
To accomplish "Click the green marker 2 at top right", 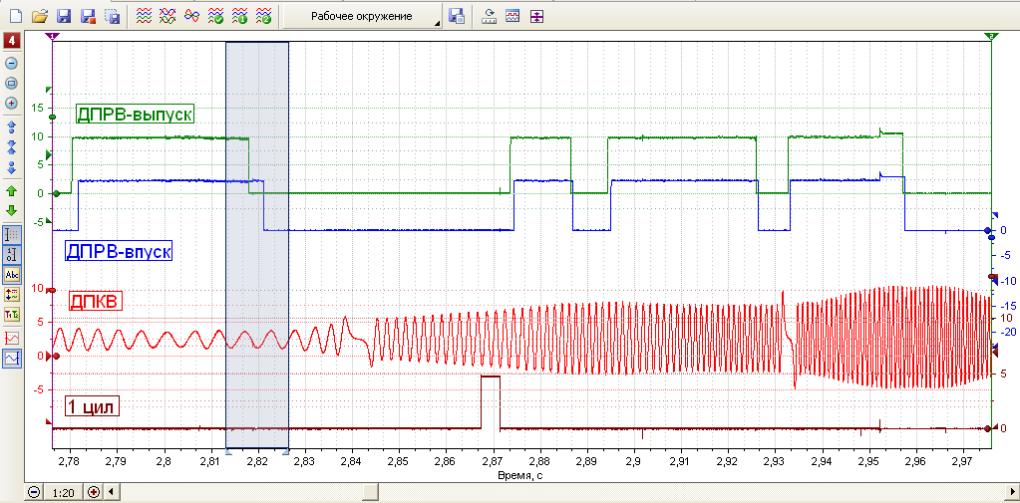I will coord(991,37).
